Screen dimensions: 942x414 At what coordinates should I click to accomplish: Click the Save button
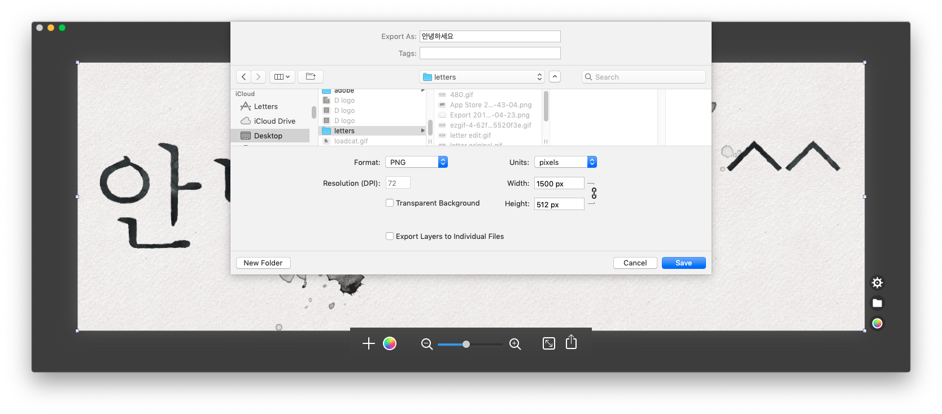(684, 263)
